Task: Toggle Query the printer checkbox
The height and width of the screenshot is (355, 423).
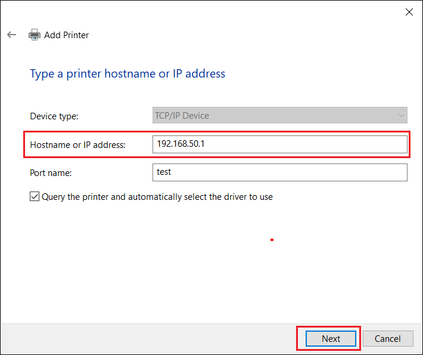Action: (x=35, y=196)
